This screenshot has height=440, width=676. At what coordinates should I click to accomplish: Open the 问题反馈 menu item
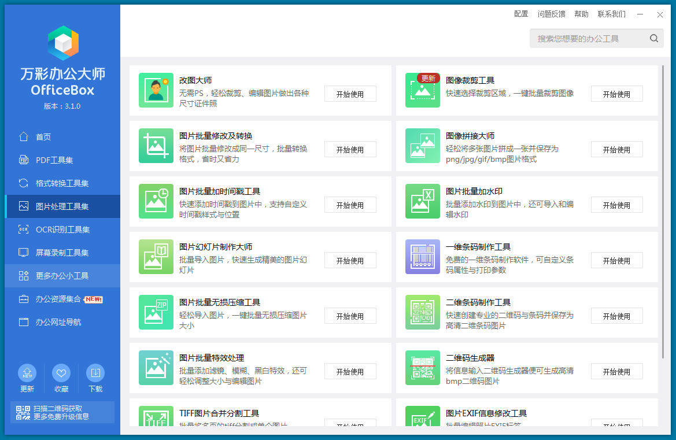tap(551, 14)
